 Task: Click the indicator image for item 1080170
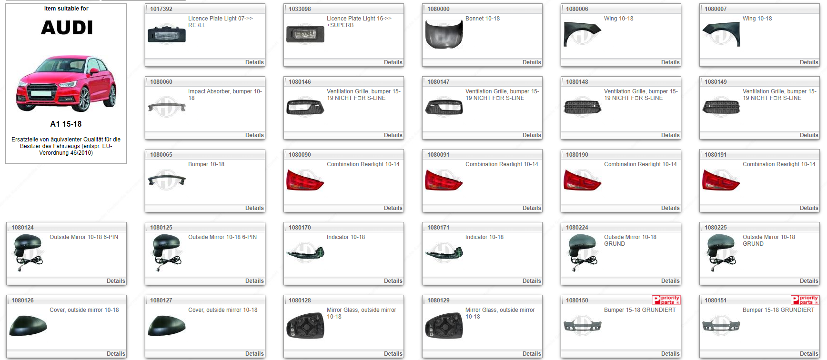click(x=305, y=253)
